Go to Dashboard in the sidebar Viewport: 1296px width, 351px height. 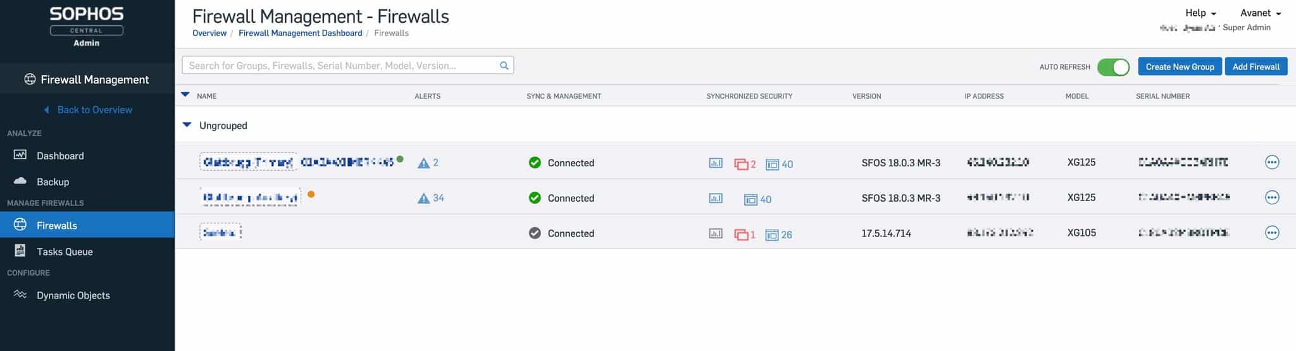(60, 156)
